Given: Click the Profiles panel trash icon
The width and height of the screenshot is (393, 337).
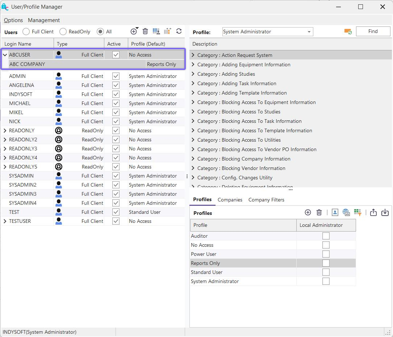Looking at the screenshot, I should (x=319, y=213).
